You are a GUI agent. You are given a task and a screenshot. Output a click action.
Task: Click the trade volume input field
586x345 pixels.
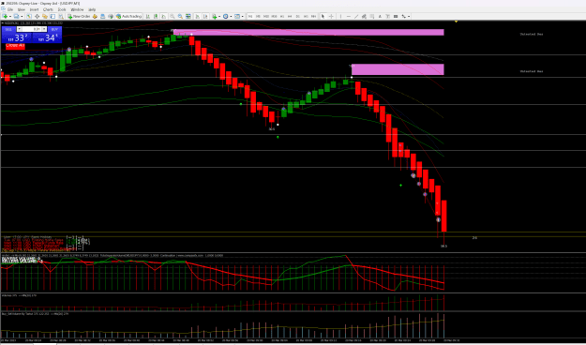point(32,29)
